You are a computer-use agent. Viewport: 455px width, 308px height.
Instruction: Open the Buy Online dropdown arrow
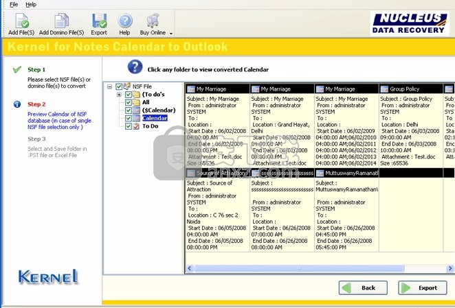(171, 34)
